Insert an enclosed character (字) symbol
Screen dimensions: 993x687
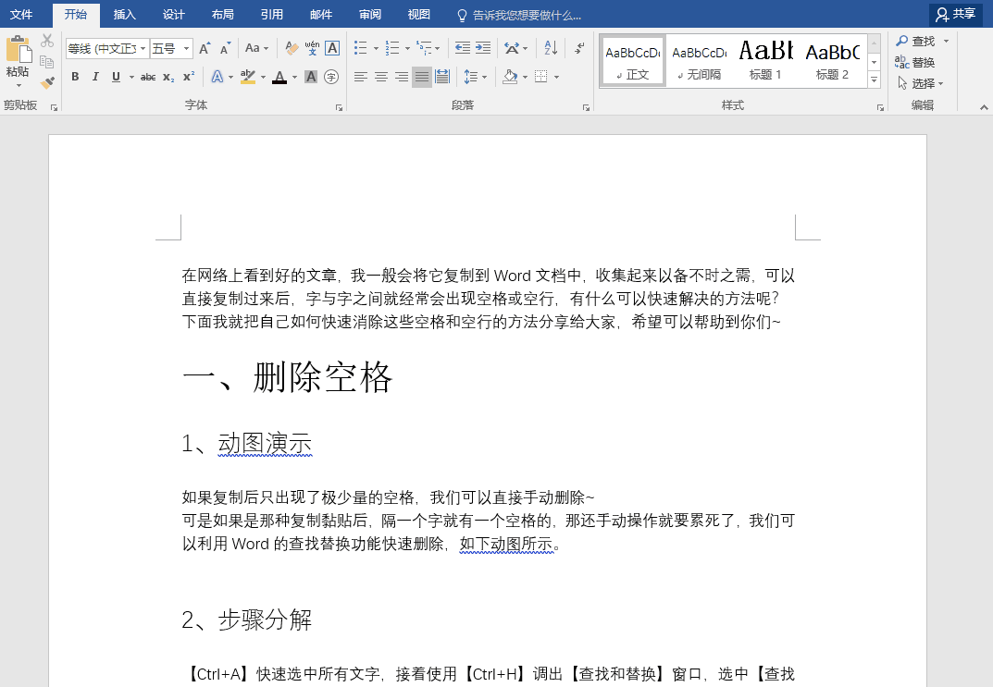click(331, 77)
